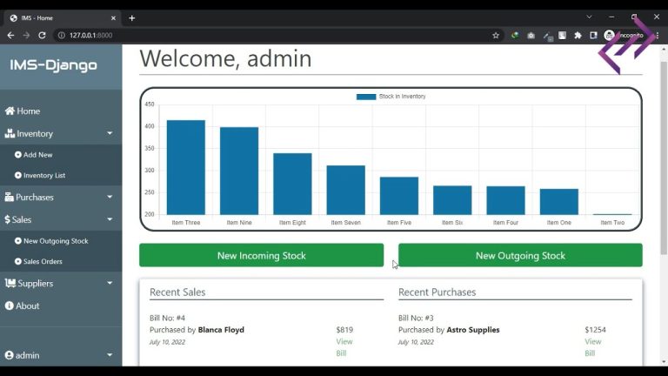Screen dimensions: 668x376
Task: Reload the page with the refresh button
Action: point(42,36)
